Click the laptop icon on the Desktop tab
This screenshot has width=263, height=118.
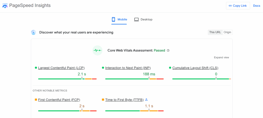136,19
